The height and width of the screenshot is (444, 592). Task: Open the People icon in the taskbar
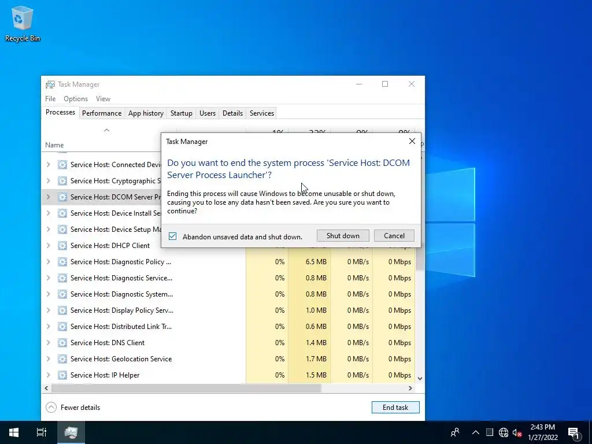[455, 432]
